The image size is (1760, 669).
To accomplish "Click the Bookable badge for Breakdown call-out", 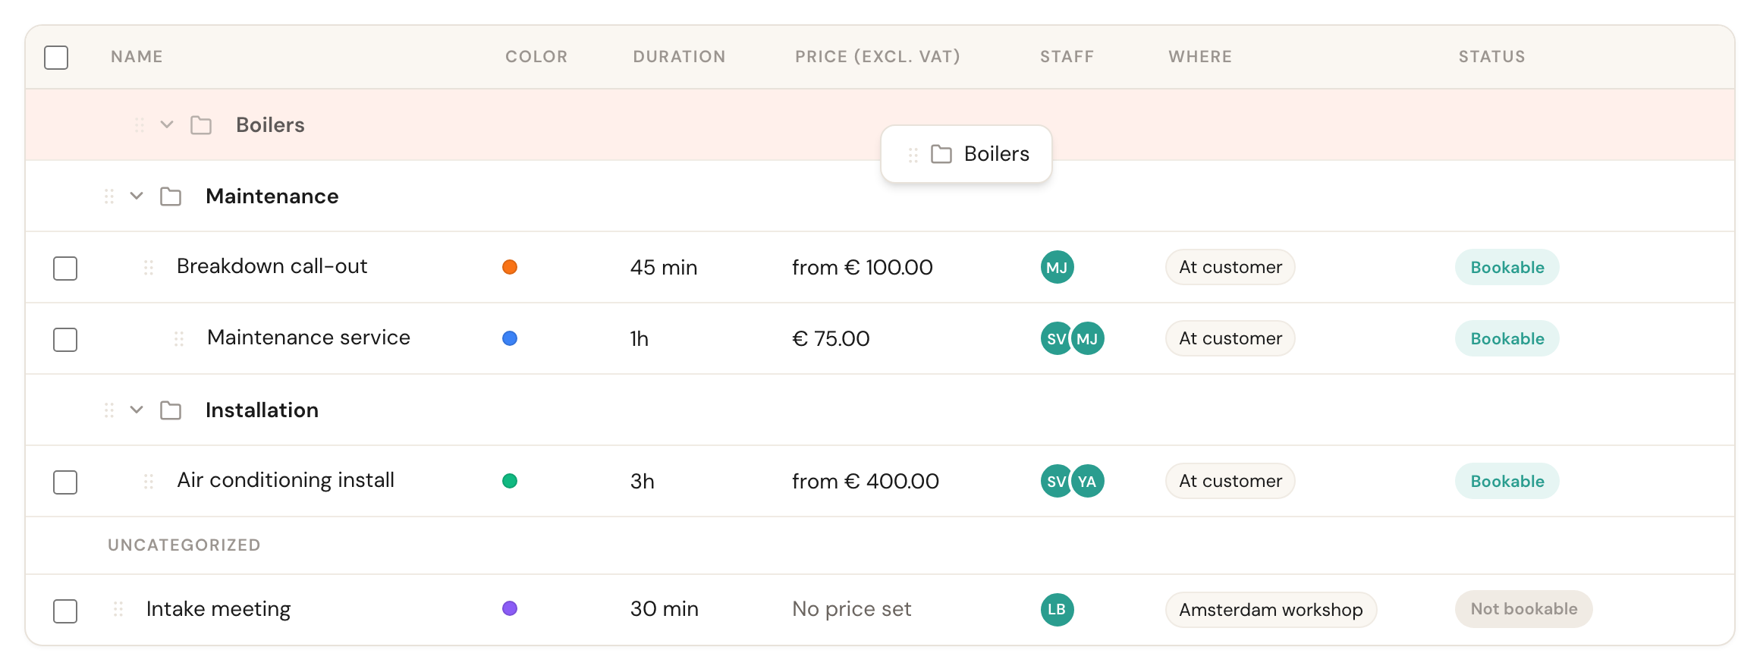I will tap(1507, 267).
